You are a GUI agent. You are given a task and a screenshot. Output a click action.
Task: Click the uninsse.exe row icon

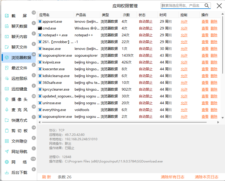point(40,103)
